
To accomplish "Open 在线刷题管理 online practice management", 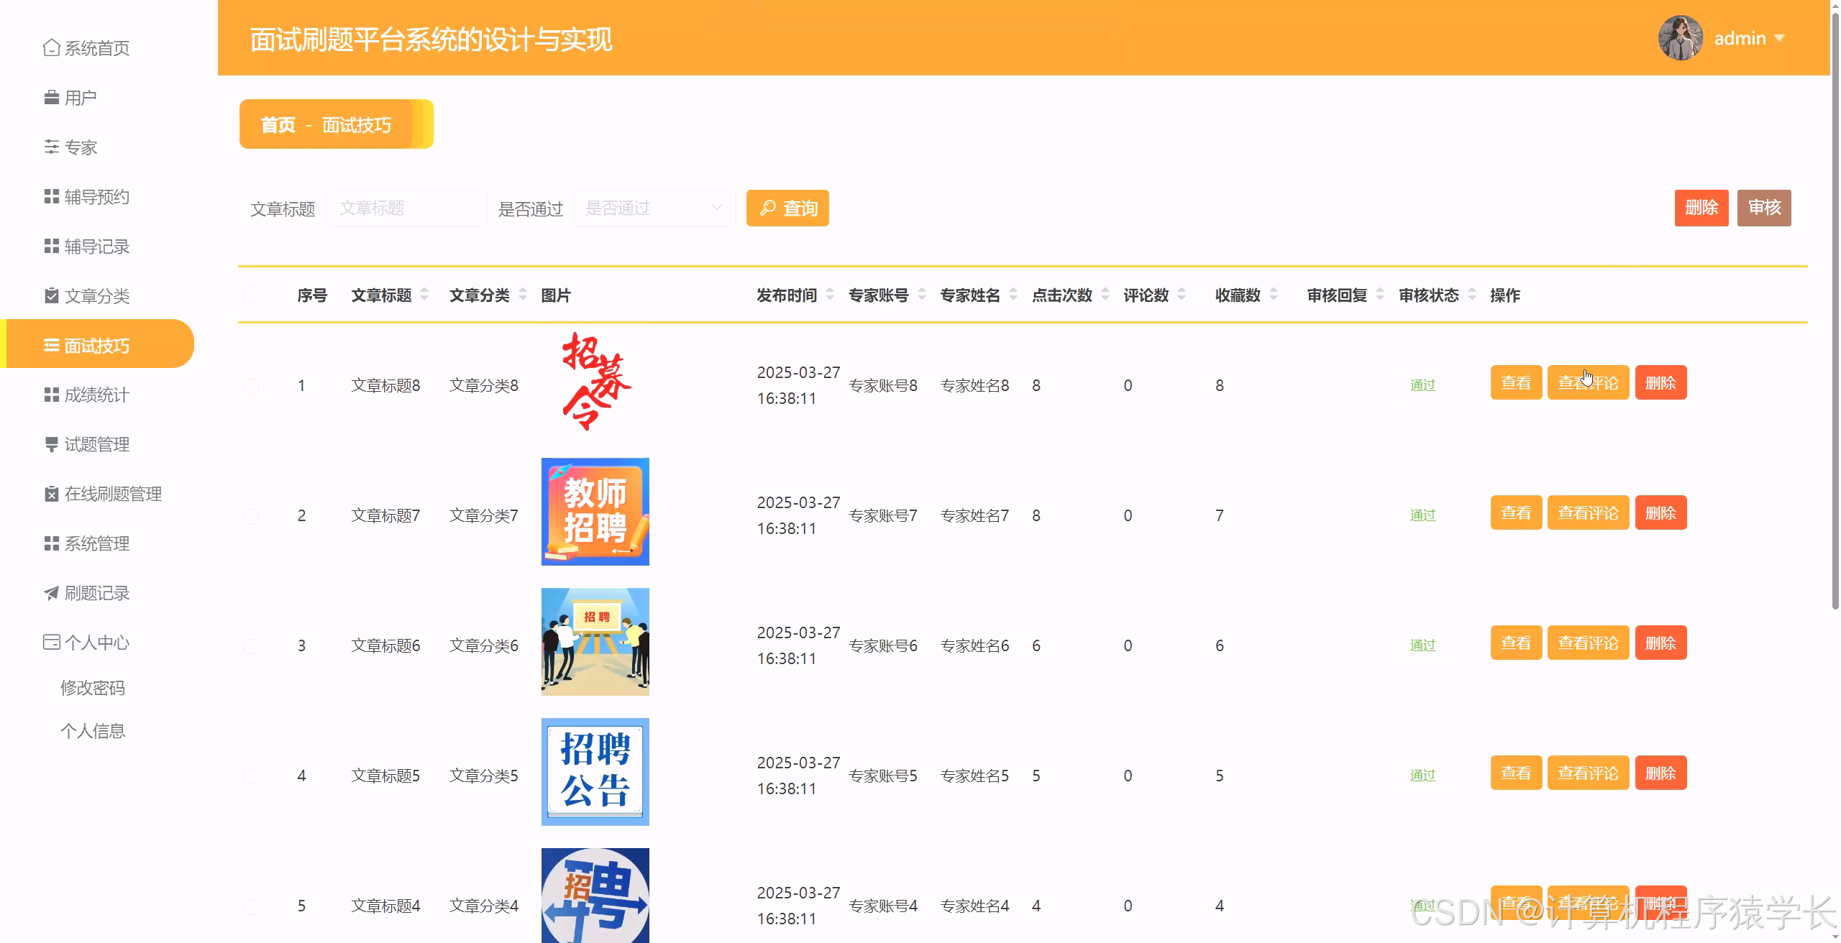I will [x=113, y=493].
